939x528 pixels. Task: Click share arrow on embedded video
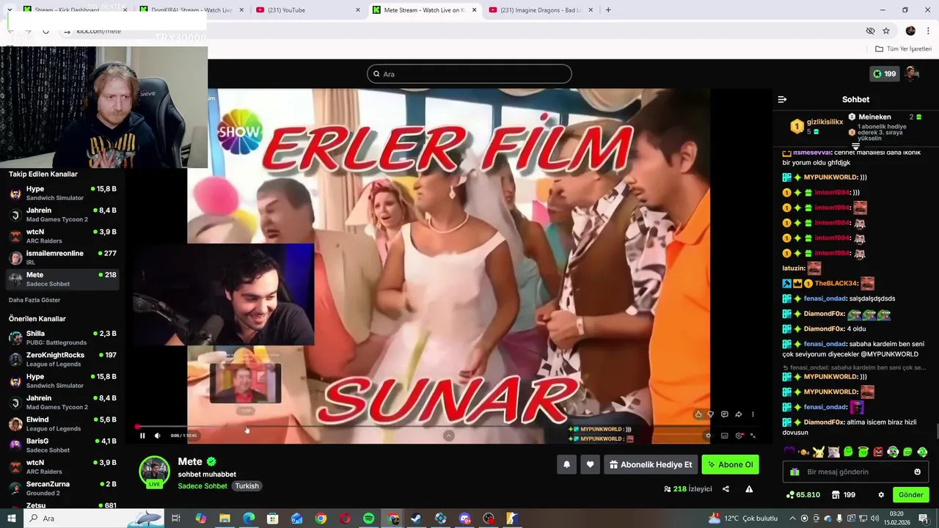coord(739,414)
